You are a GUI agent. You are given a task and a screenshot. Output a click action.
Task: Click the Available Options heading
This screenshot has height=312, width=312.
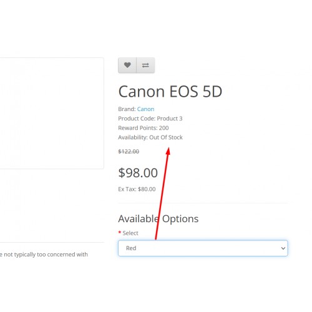tap(158, 219)
